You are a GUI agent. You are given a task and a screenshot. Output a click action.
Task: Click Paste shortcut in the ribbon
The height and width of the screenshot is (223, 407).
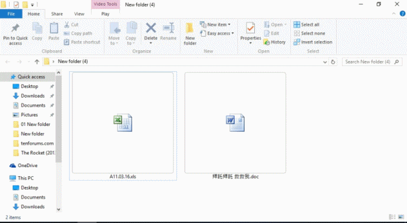click(x=83, y=42)
